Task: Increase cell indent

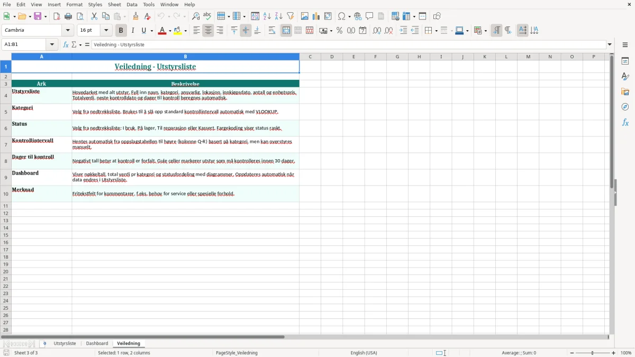Action: pos(403,31)
